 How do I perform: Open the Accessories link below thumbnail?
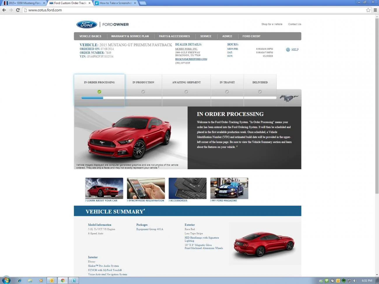coord(178,201)
